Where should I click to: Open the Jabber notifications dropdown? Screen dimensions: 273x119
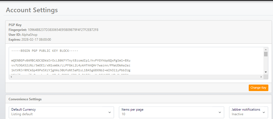249,112
